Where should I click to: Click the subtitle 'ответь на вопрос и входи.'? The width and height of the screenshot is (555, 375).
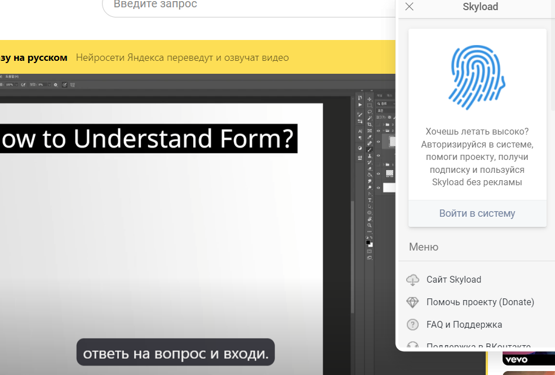pos(176,352)
